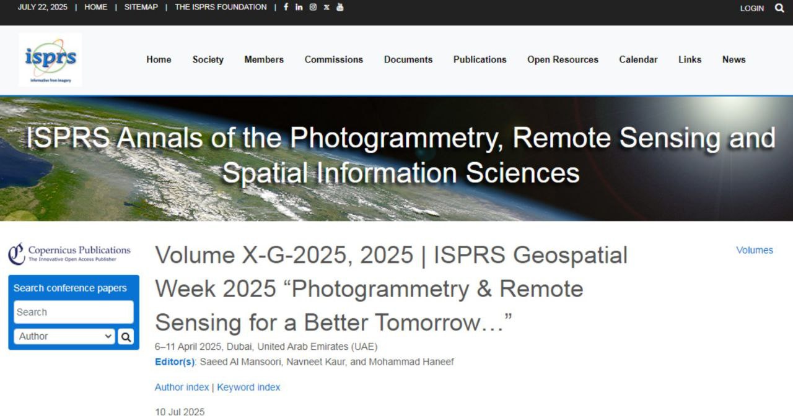The height and width of the screenshot is (416, 793).
Task: Open the ISPRS X (Twitter) icon
Action: click(326, 7)
